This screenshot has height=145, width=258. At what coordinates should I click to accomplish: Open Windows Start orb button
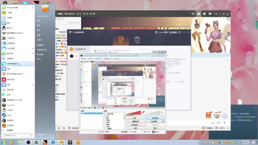3,142
